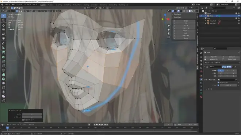
Task: Enable the Grid Fill simple blending checkbox
Action: click(23, 120)
